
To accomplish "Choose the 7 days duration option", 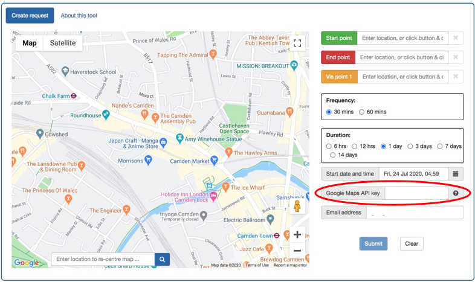I will (440, 146).
